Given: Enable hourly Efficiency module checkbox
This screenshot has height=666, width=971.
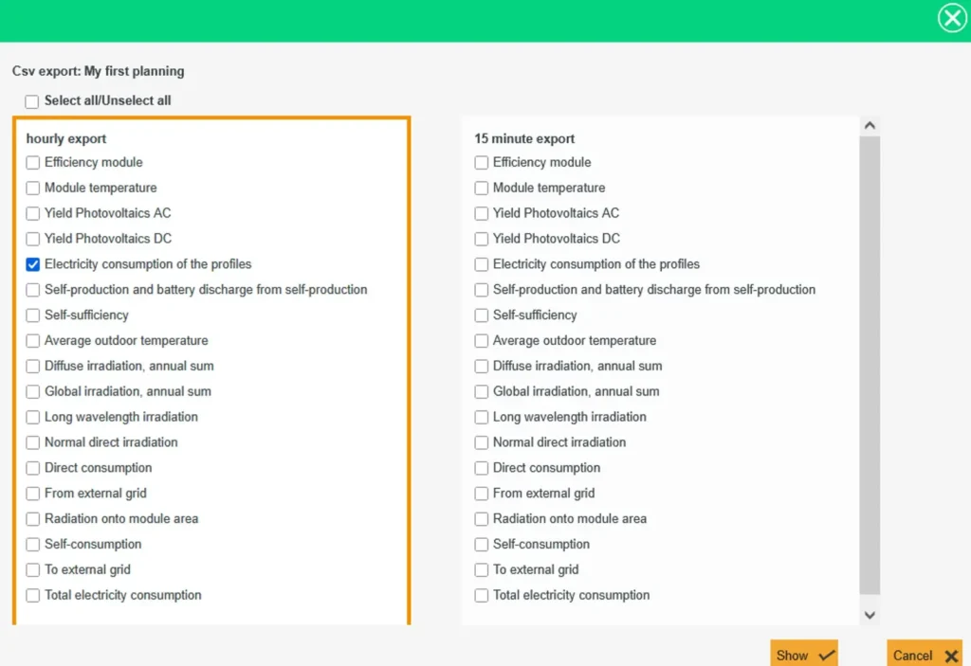Looking at the screenshot, I should 33,163.
